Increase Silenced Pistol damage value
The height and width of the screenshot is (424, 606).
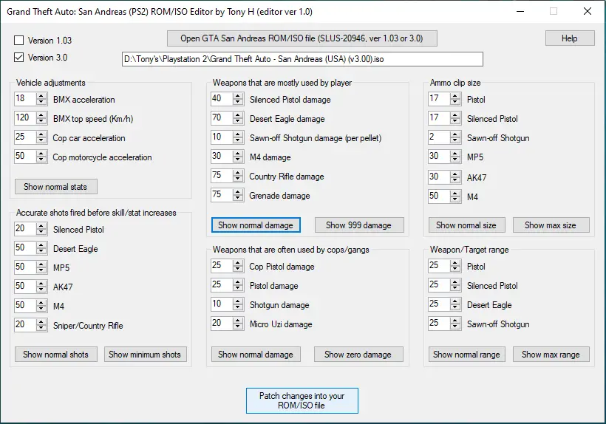238,96
